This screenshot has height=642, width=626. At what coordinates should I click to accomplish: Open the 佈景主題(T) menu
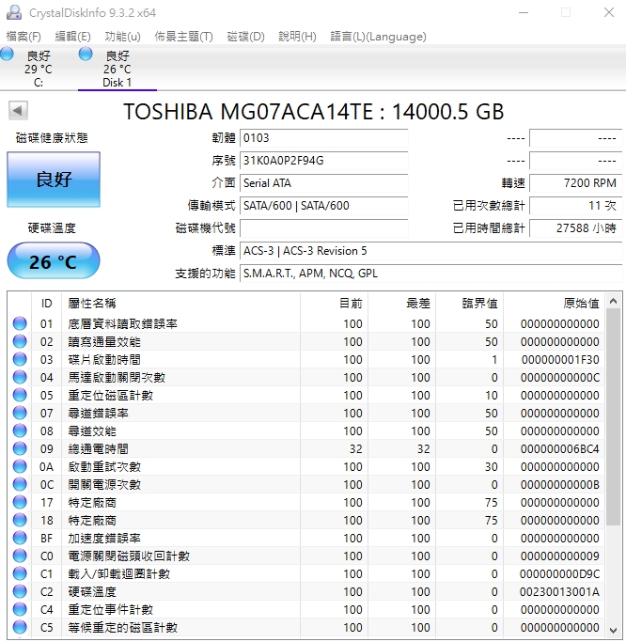[x=183, y=37]
